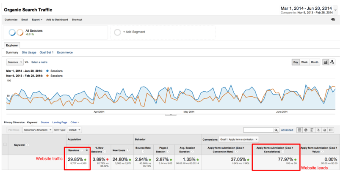Click the All Sessions segment circles icon
This screenshot has width=343, height=174.
click(x=16, y=32)
